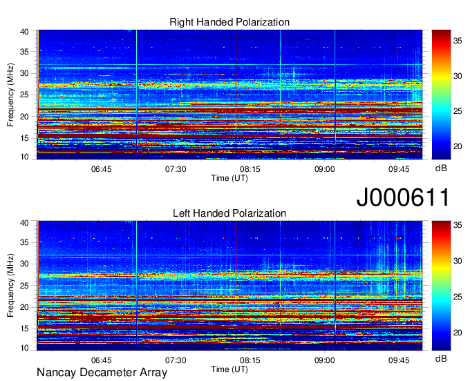Choose the 10 MHz tick of Left Handed plot

(x=24, y=348)
